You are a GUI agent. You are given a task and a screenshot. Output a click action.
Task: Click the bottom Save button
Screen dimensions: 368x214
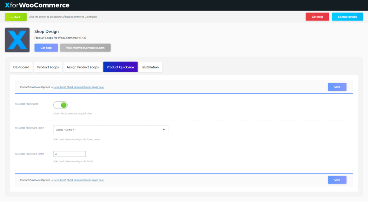coord(337,180)
